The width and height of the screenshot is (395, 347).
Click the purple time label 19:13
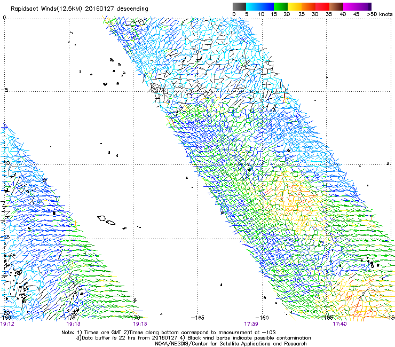73,324
